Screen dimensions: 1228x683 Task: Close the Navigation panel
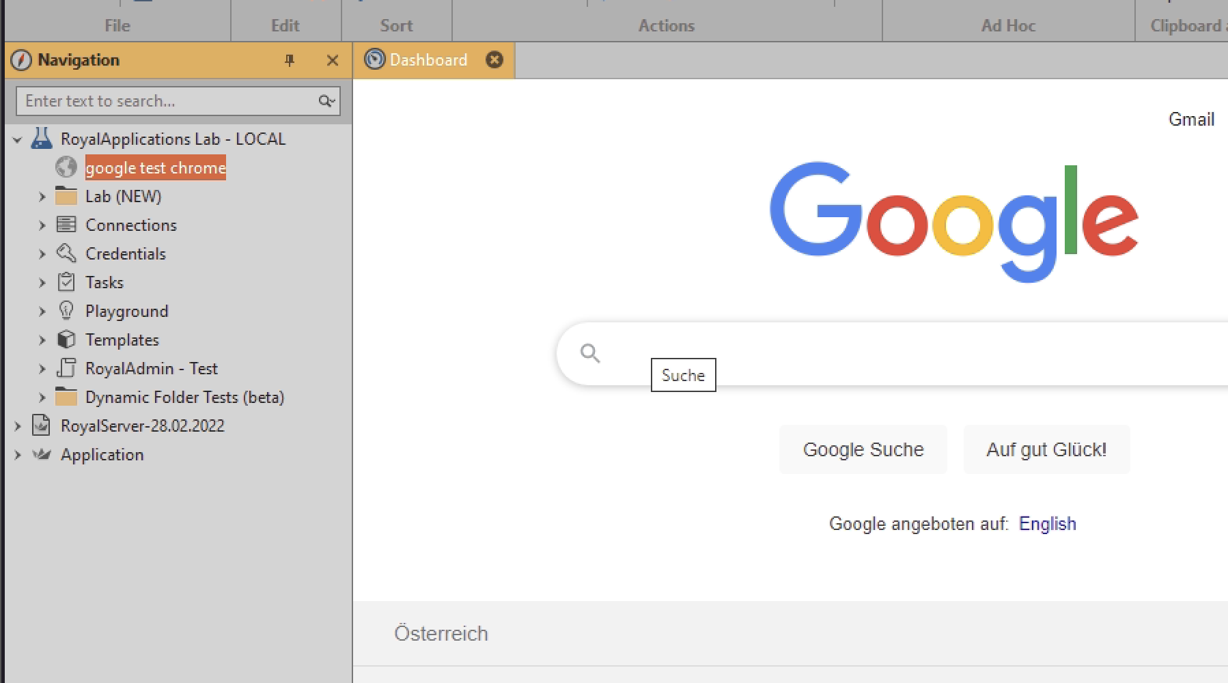pos(333,60)
